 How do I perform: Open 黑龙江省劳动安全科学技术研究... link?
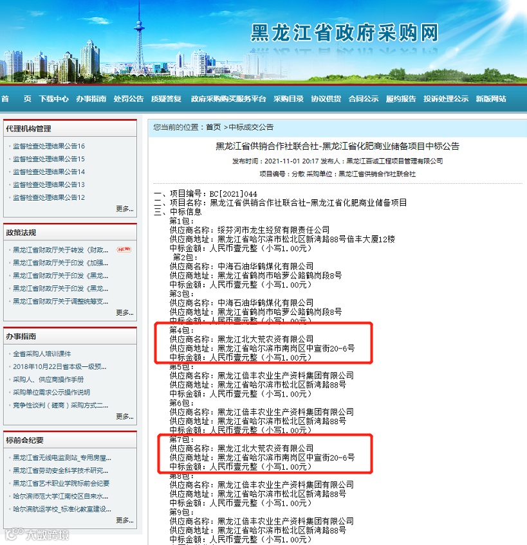(60, 470)
